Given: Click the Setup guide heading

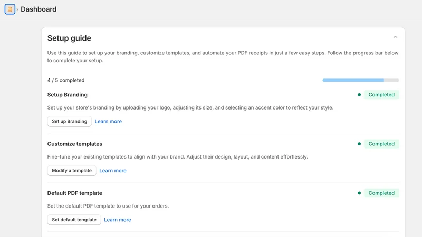Looking at the screenshot, I should tap(69, 38).
